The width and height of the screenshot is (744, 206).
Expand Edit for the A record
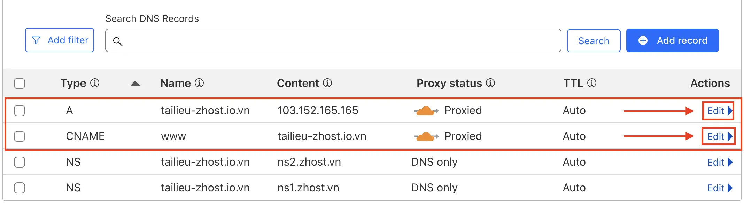[719, 111]
